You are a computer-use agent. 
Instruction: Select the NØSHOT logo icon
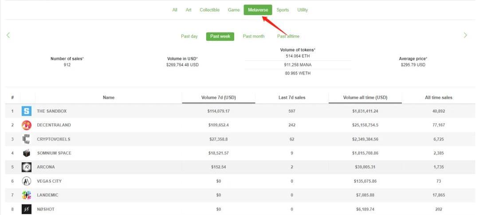pos(27,209)
